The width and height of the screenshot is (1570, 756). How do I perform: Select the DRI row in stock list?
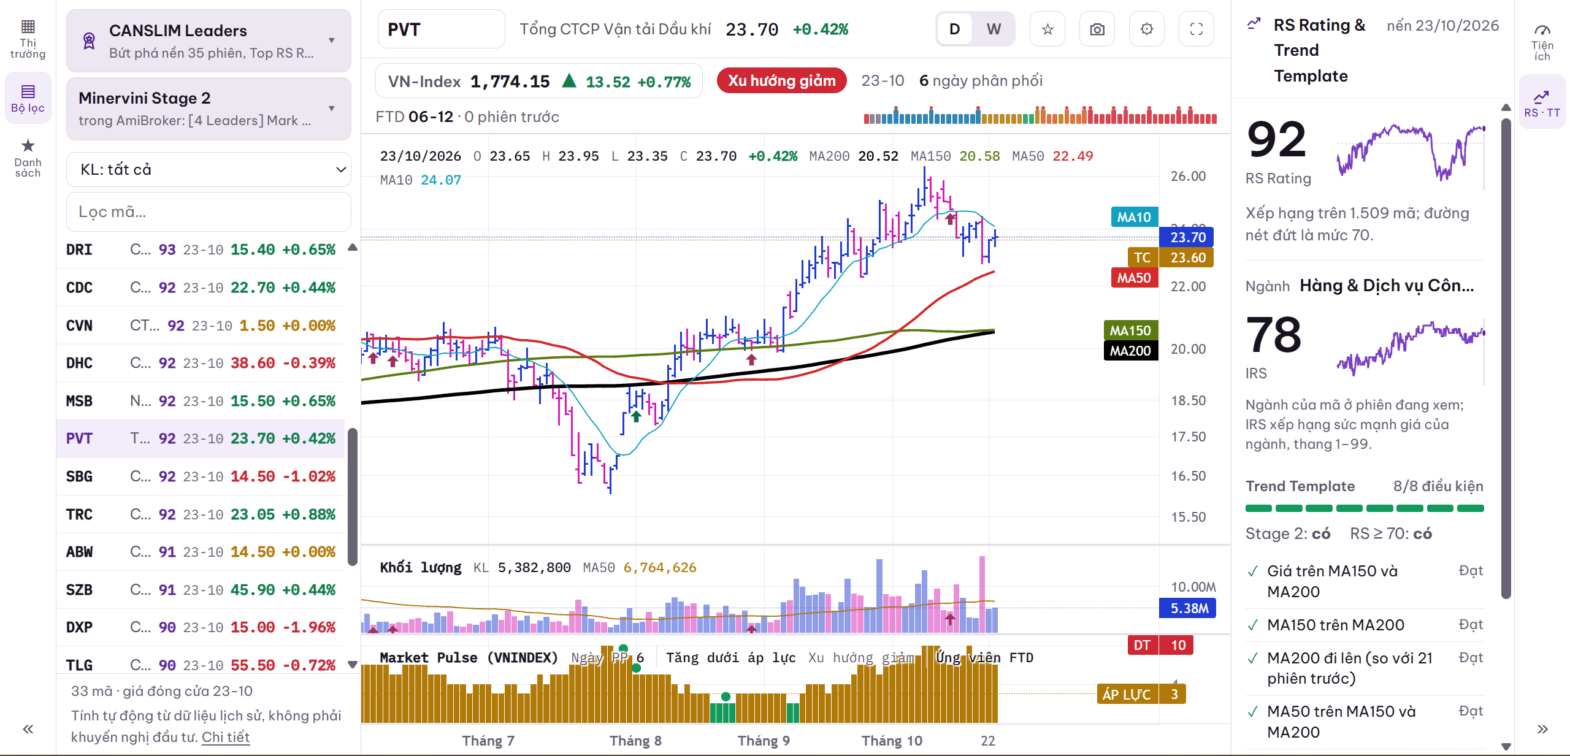pyautogui.click(x=201, y=250)
